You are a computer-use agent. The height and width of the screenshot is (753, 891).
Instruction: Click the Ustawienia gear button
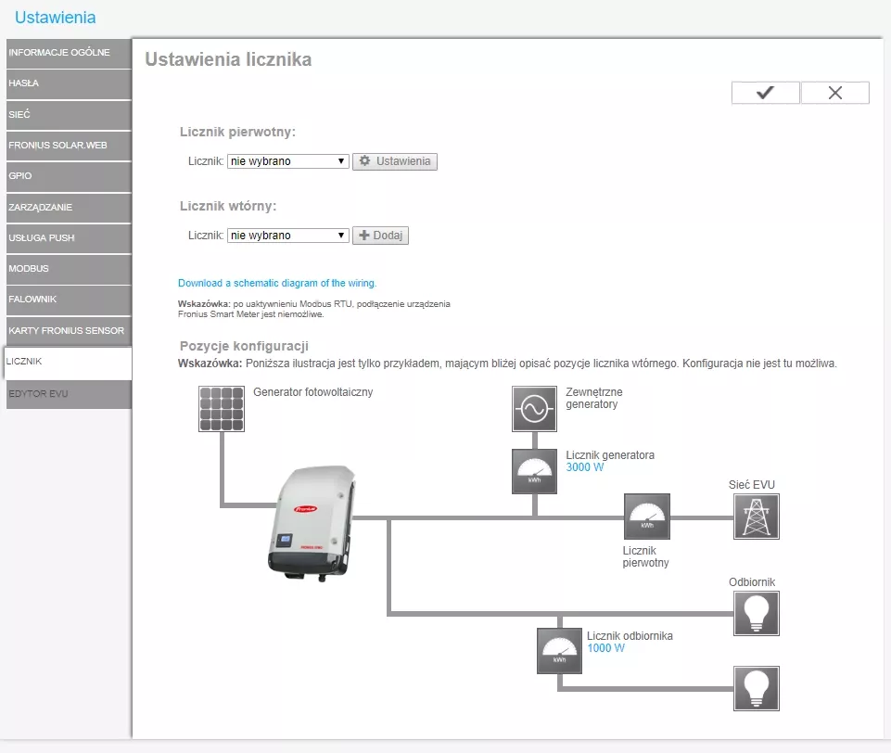point(395,161)
